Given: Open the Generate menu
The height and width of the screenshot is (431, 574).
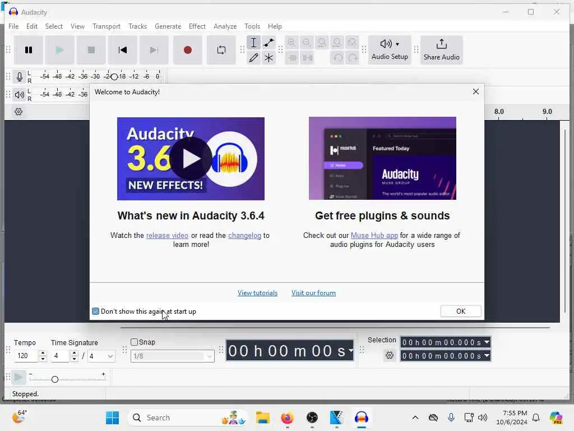Looking at the screenshot, I should (168, 26).
